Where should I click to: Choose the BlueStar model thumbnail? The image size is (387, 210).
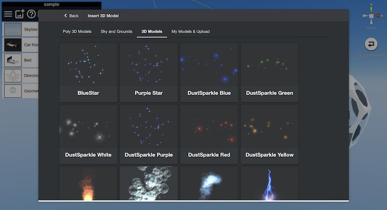click(x=88, y=72)
